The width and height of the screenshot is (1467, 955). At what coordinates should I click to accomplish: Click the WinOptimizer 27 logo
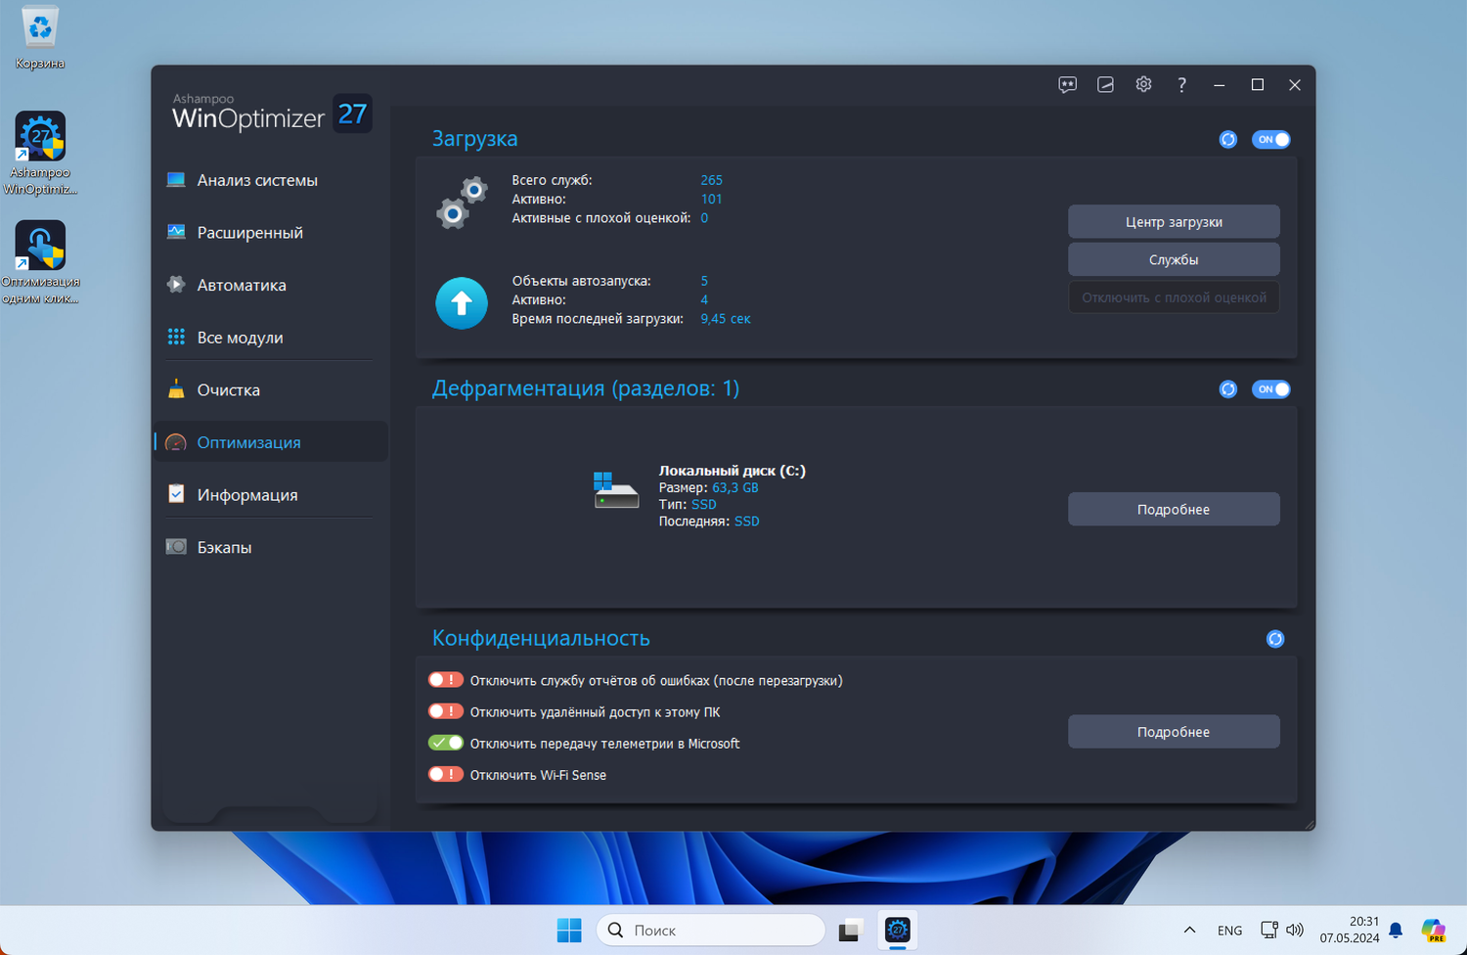pos(271,114)
